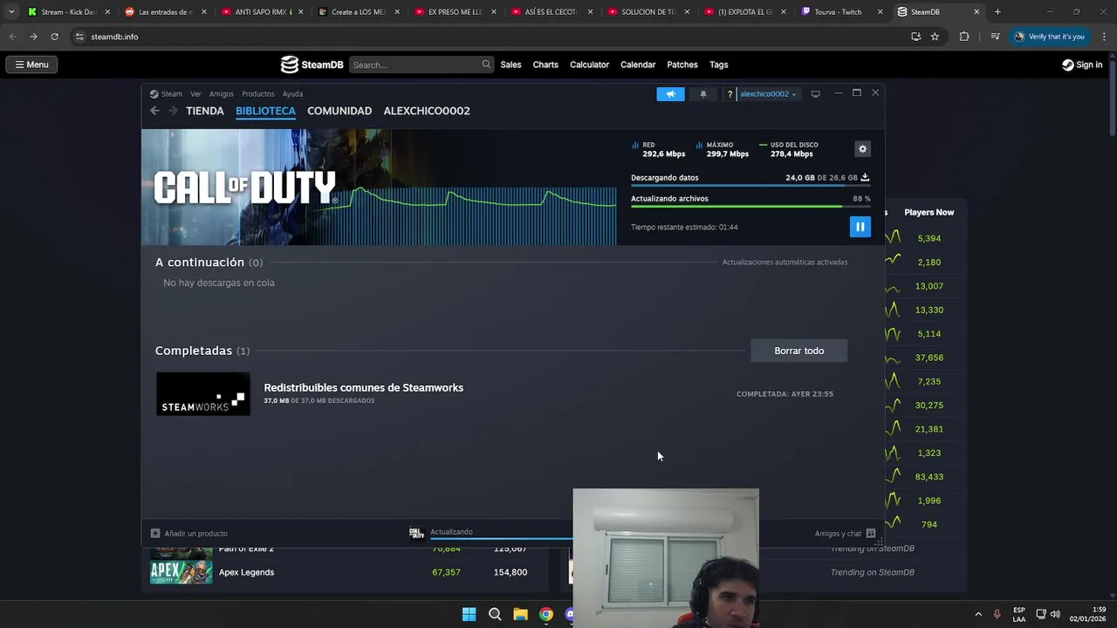Show hidden system tray icons chevron
1117x628 pixels.
pos(977,614)
